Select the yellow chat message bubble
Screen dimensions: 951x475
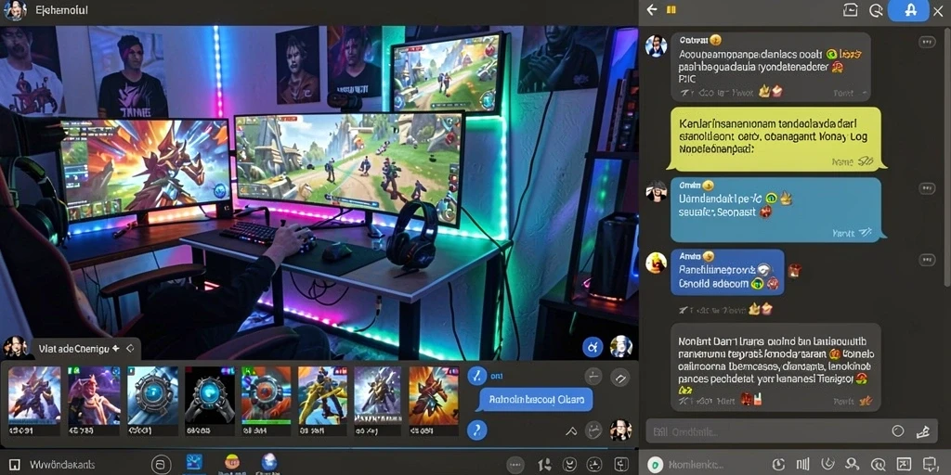[775, 139]
